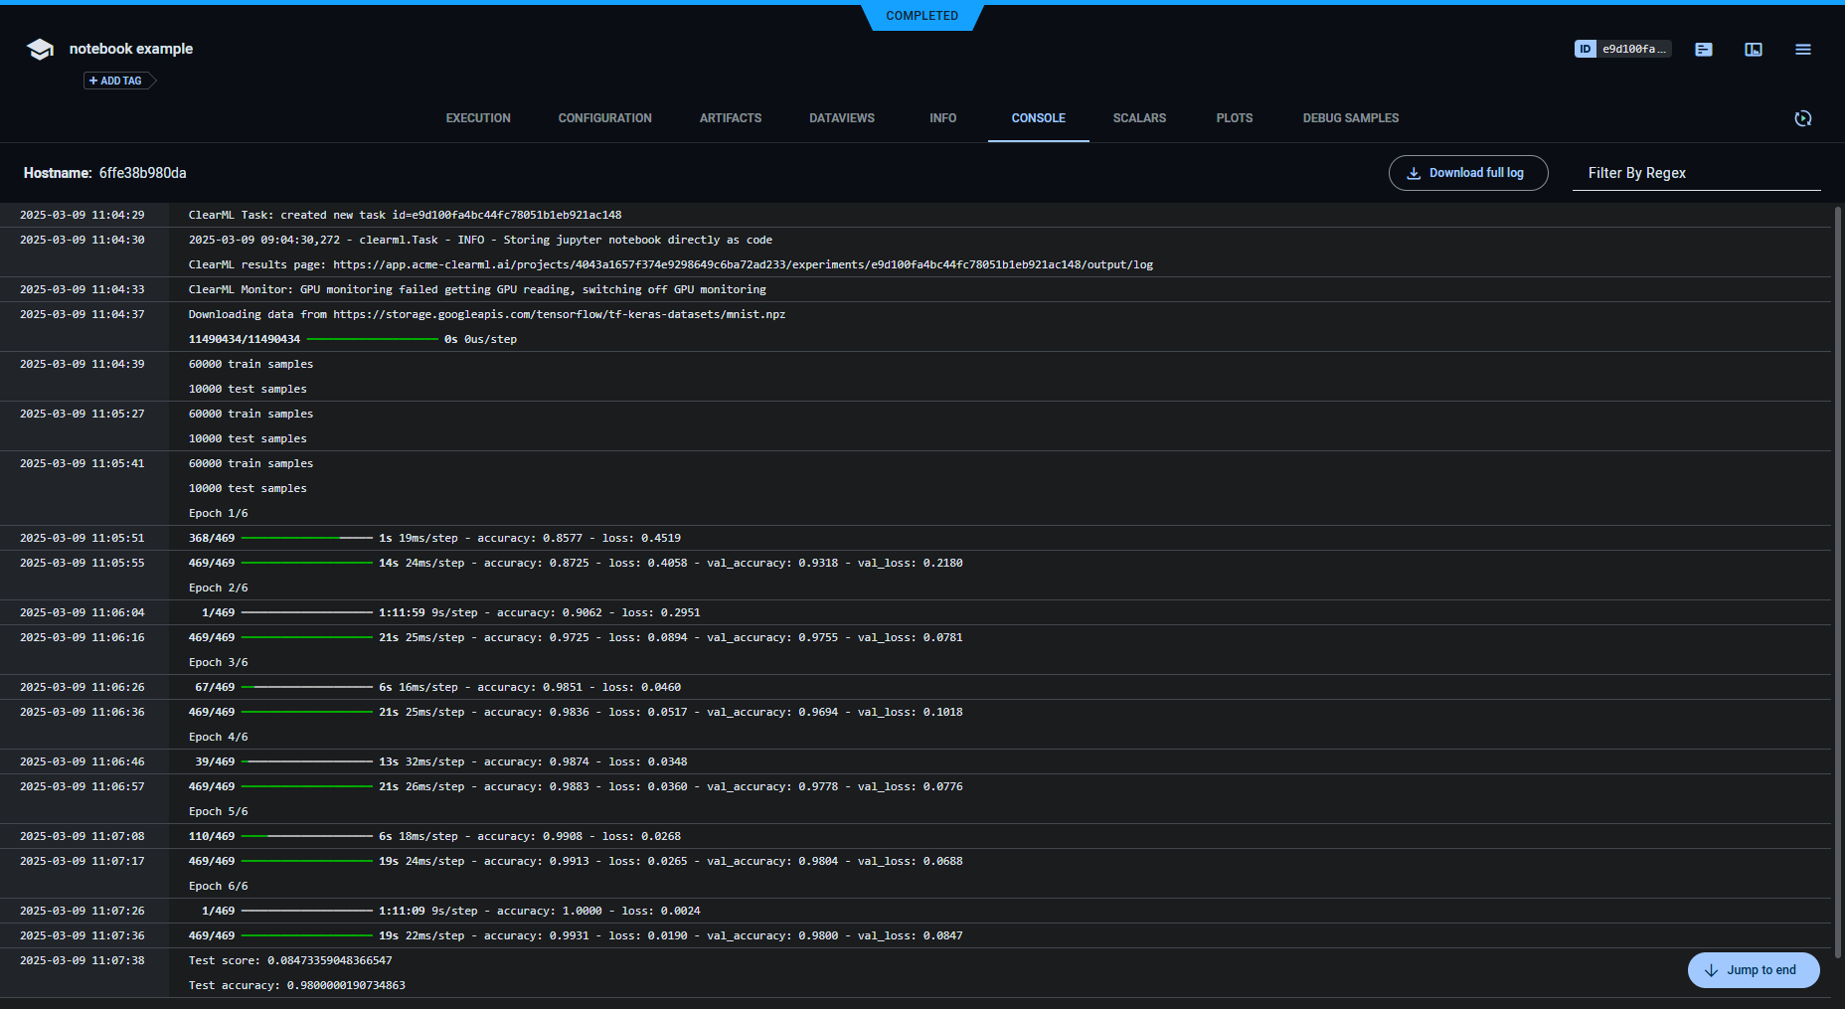Screen dimensions: 1845x1009
Task: Click the console log vertical scrollbar
Action: (x=1837, y=577)
